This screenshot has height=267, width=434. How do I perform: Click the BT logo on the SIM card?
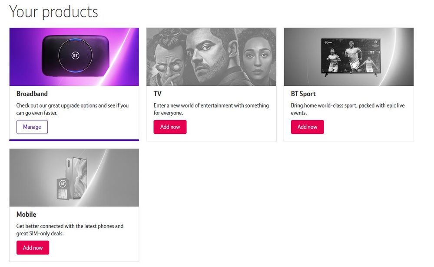[x=62, y=183]
